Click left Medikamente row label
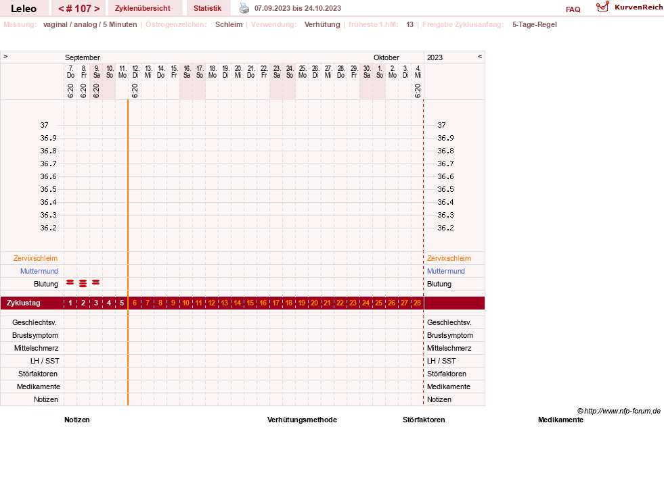This screenshot has width=664, height=500. click(x=39, y=386)
